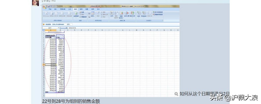Image resolution: width=261 pixels, height=104 pixels.
Task: Select column B header
Action: (60, 30)
